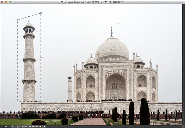Select the bottom-right corner transform handle
The height and width of the screenshot is (128, 185).
pos(41,101)
